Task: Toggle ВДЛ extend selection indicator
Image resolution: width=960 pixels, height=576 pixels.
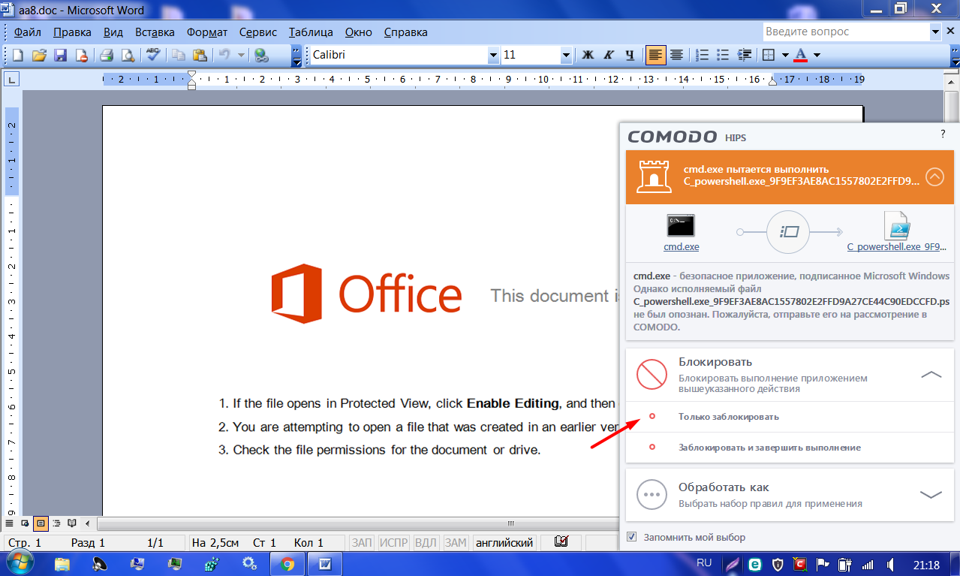Action: pos(426,542)
